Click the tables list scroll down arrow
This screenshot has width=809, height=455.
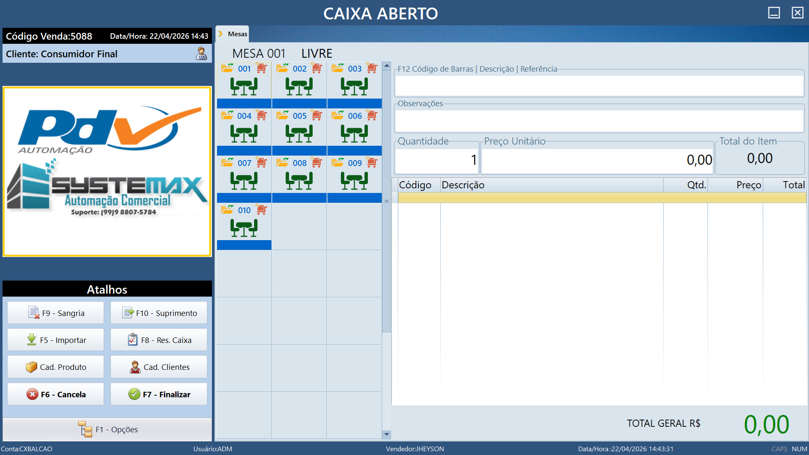click(386, 434)
